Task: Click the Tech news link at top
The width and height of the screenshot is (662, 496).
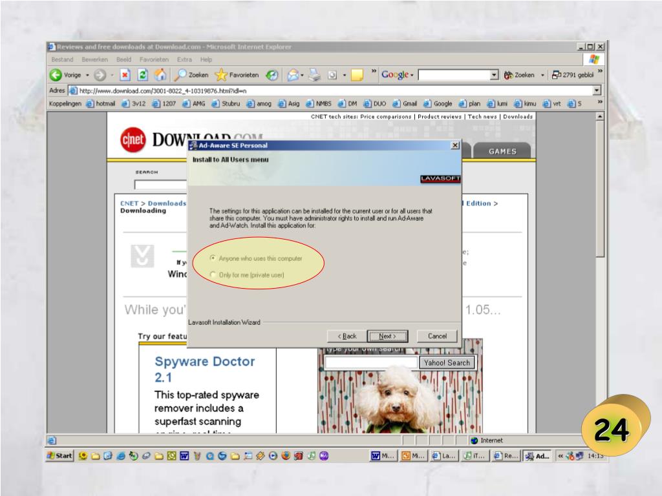Action: click(482, 116)
